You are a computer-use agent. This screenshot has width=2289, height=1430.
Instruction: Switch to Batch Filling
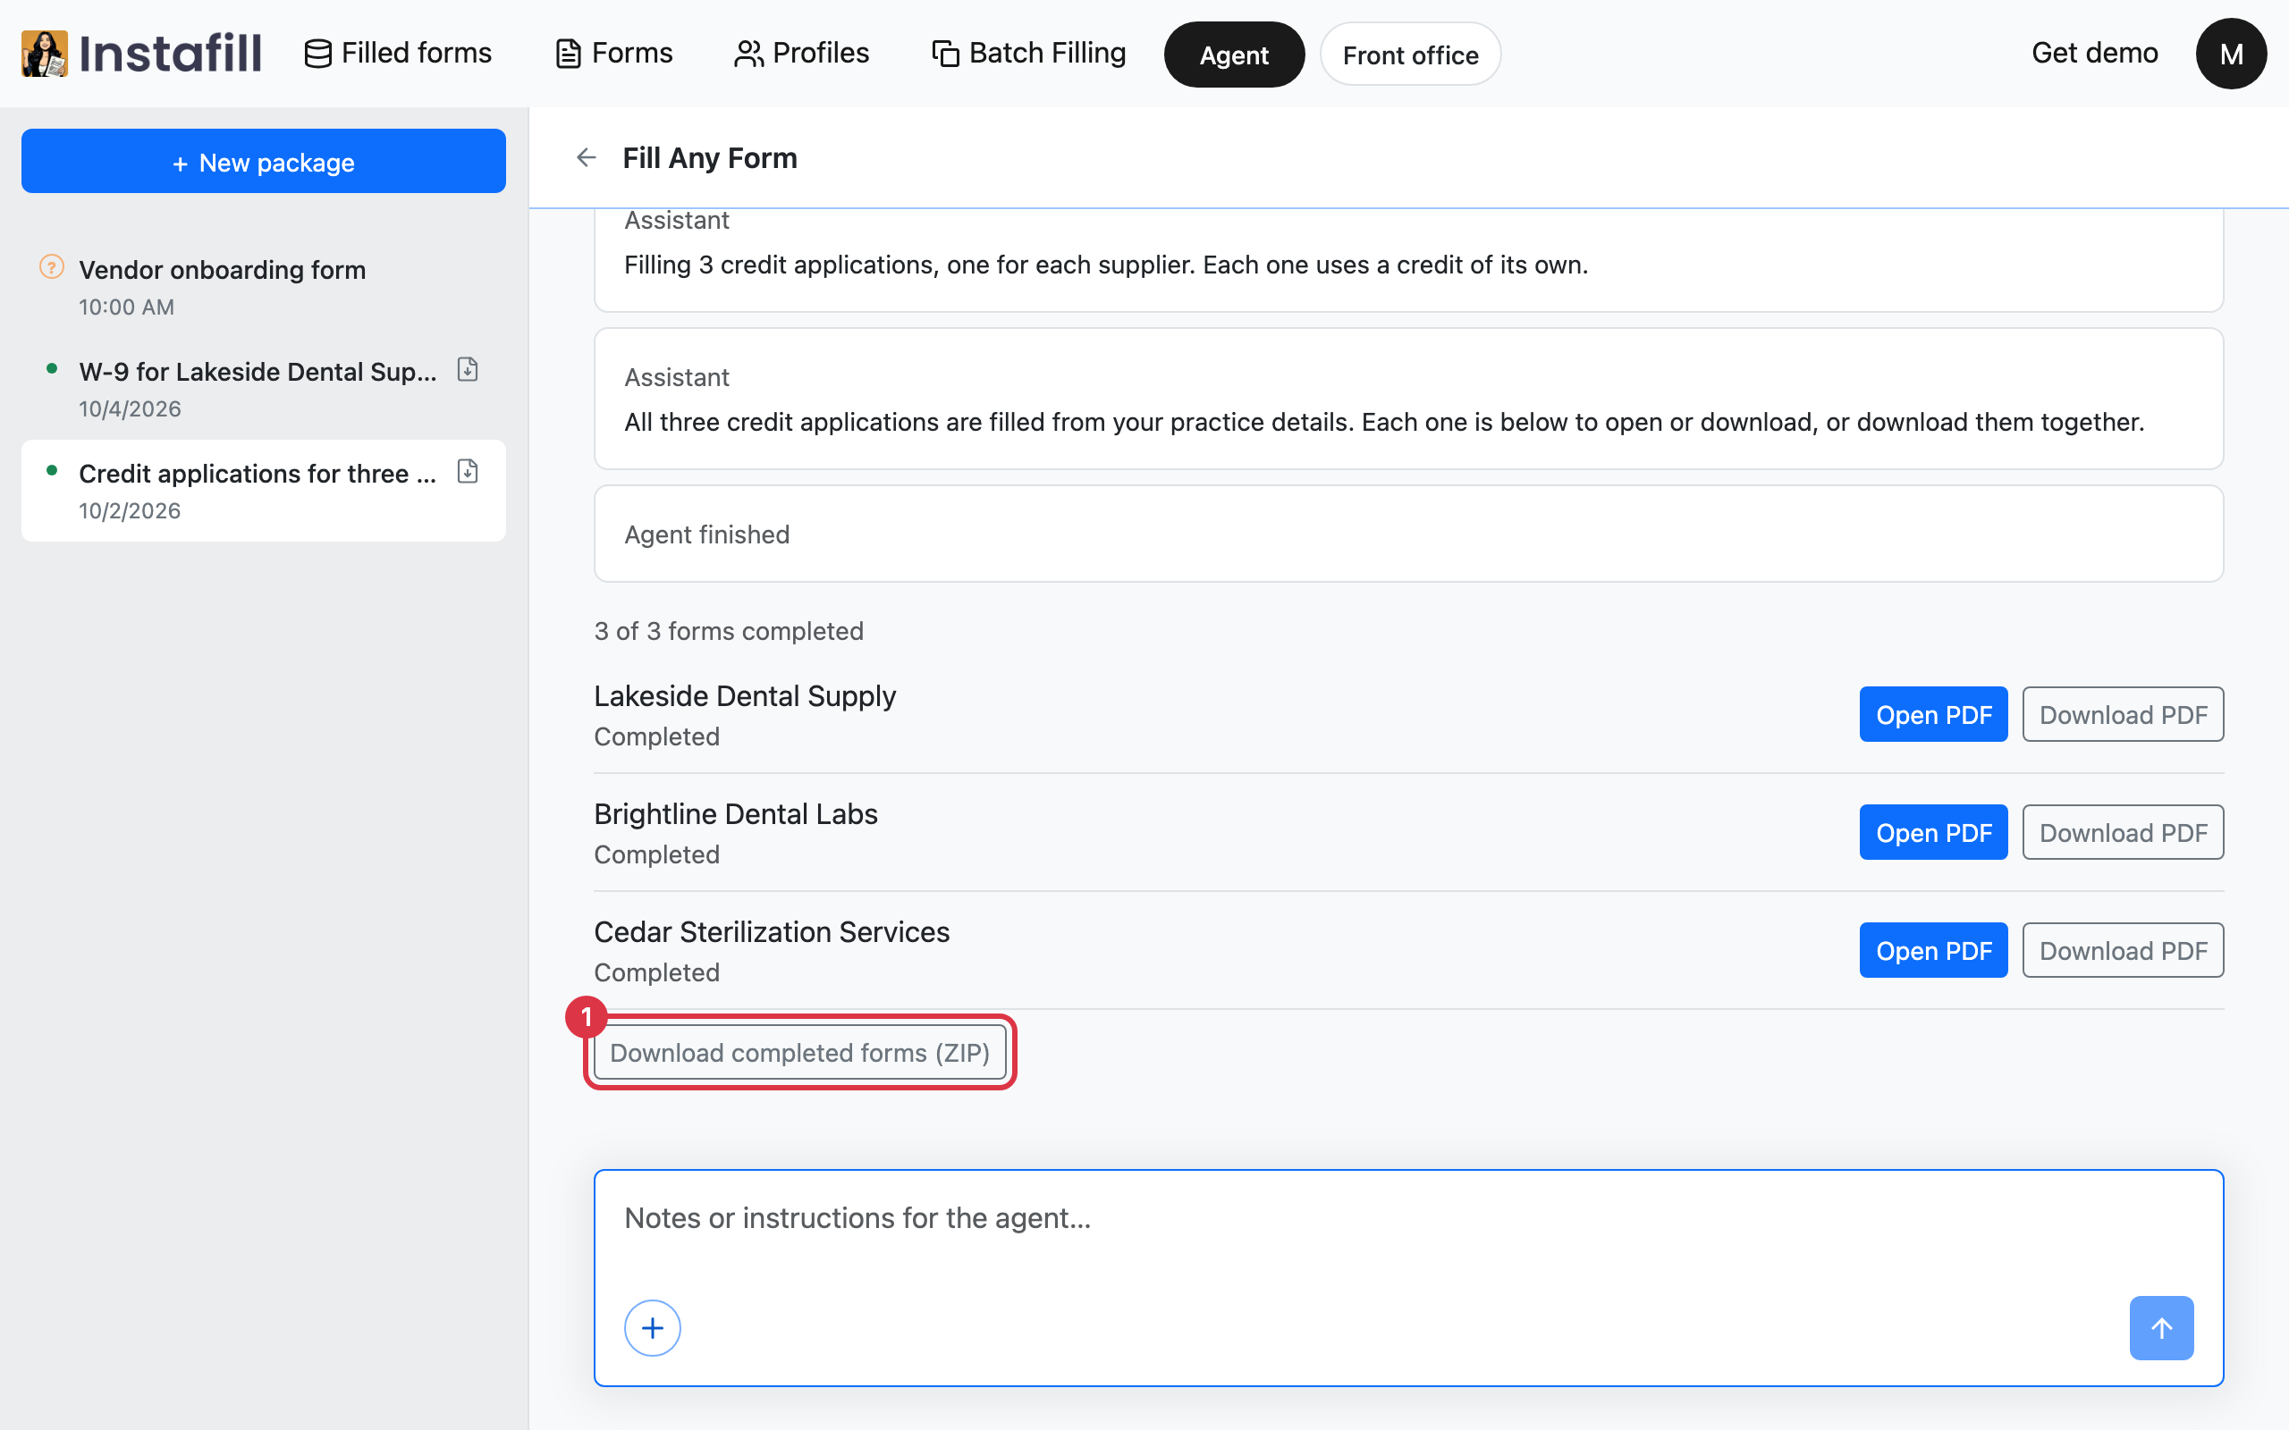(1029, 53)
